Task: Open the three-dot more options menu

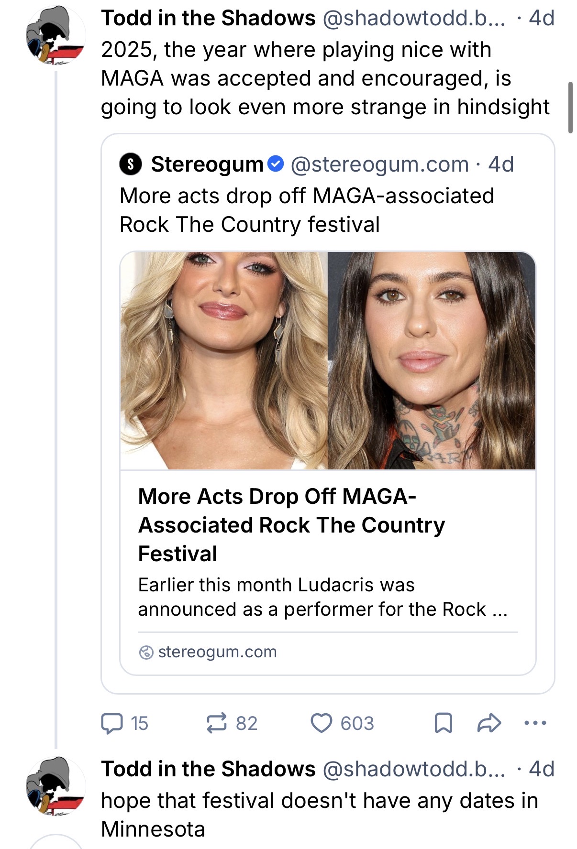Action: (535, 723)
